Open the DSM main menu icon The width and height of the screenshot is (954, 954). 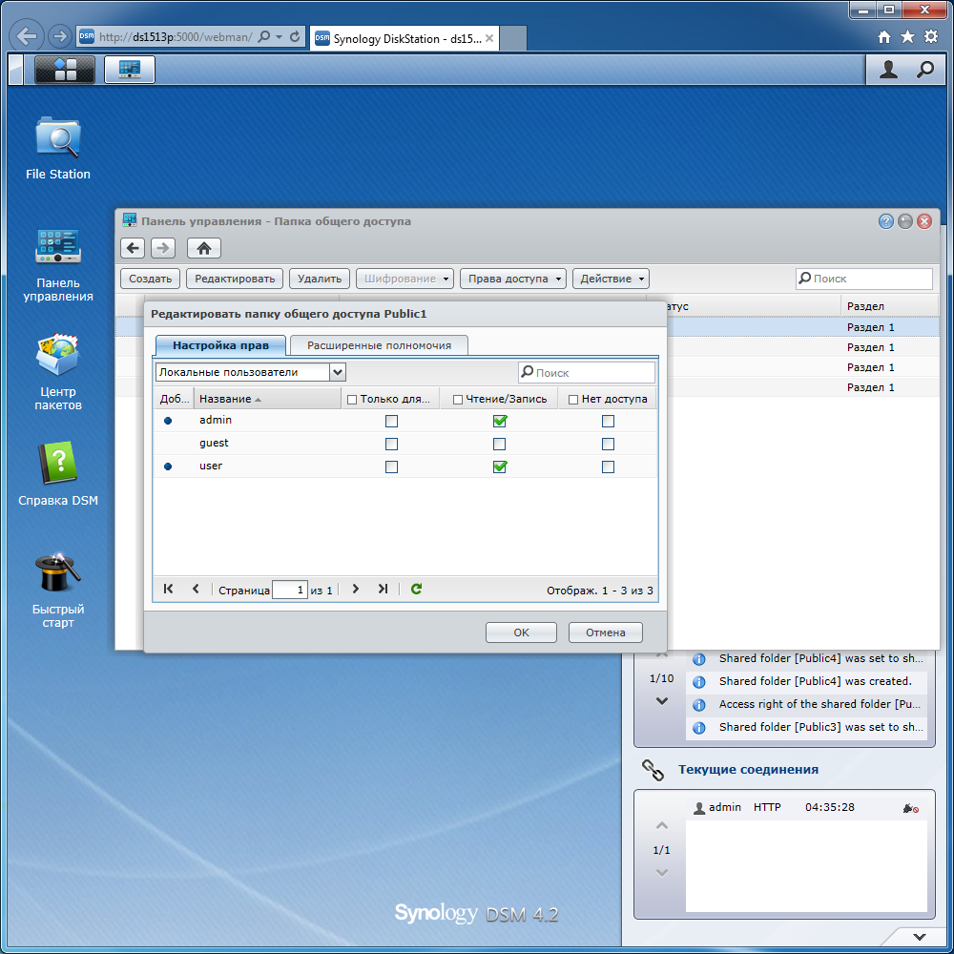(x=65, y=70)
